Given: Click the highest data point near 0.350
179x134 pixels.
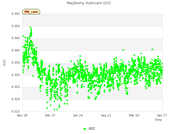Looking at the screenshot, I should coord(30,27).
